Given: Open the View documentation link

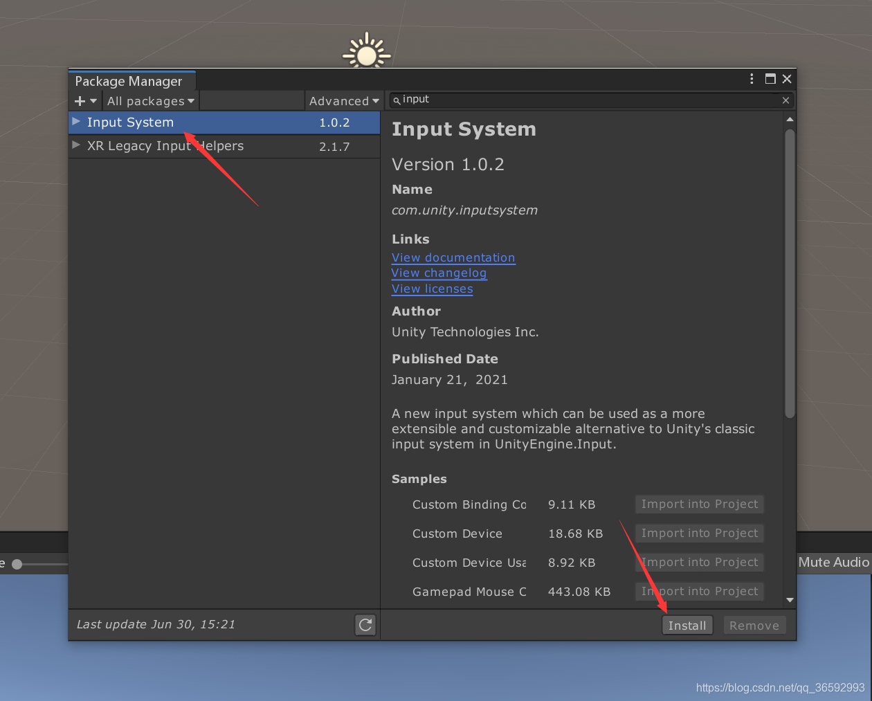Looking at the screenshot, I should coord(453,257).
